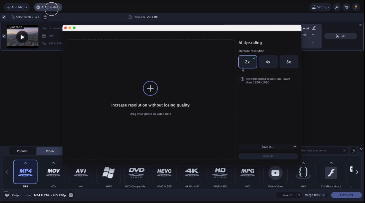
Task: Choose the AVI format icon
Action: click(81, 173)
